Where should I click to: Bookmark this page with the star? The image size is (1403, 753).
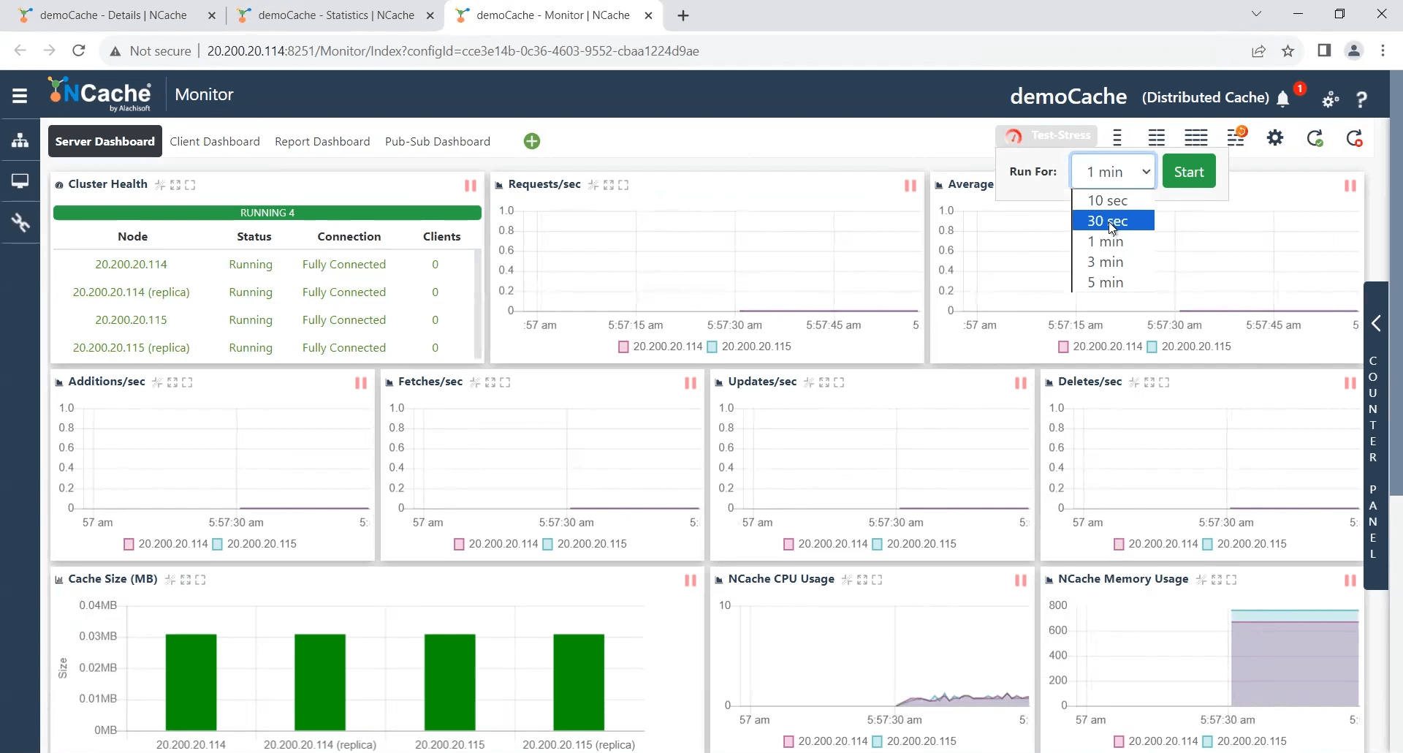1288,50
